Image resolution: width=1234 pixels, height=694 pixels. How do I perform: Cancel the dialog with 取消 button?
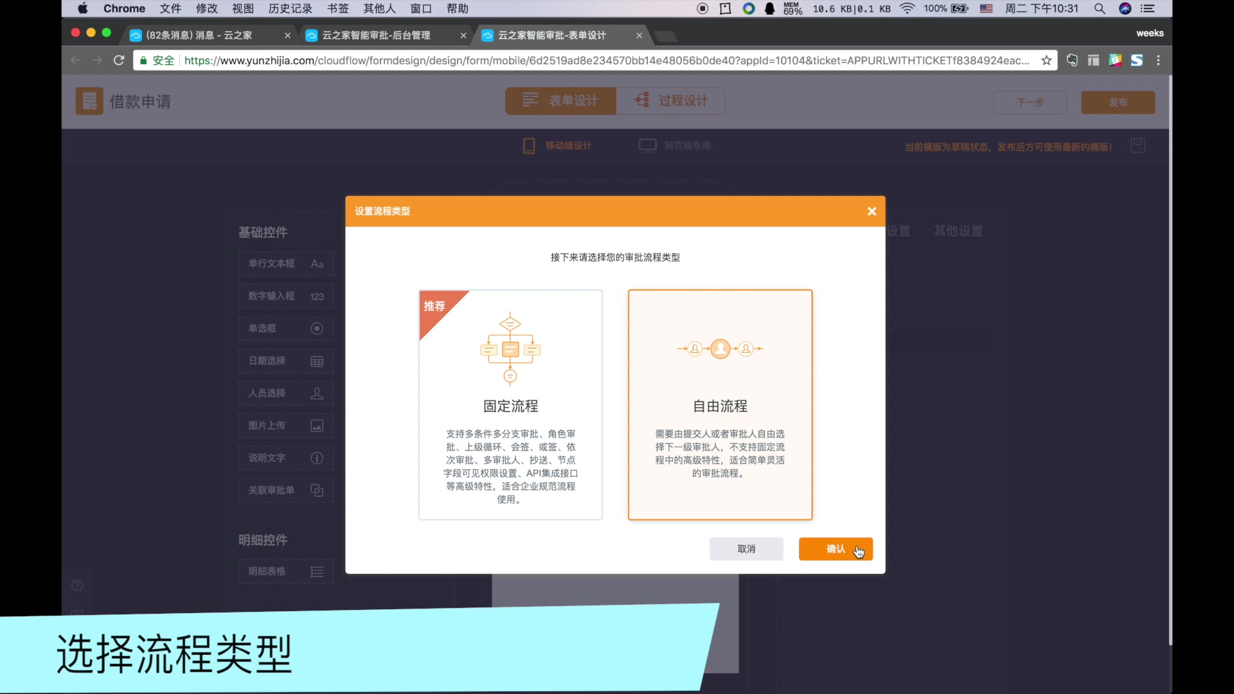tap(746, 549)
